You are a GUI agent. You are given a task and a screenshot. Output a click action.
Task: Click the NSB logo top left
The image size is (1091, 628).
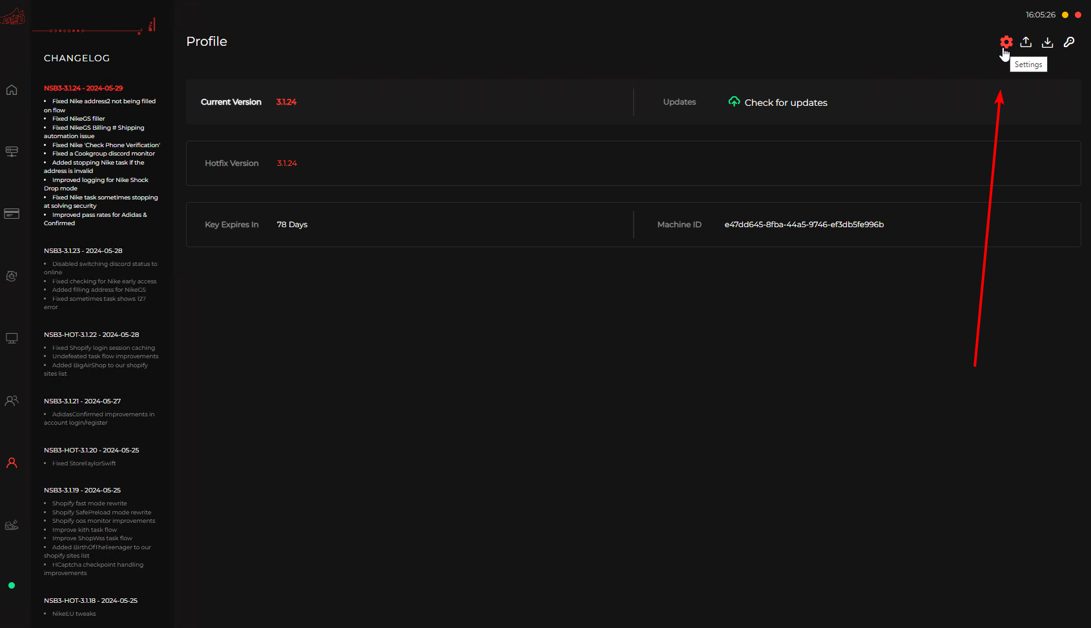click(x=12, y=18)
